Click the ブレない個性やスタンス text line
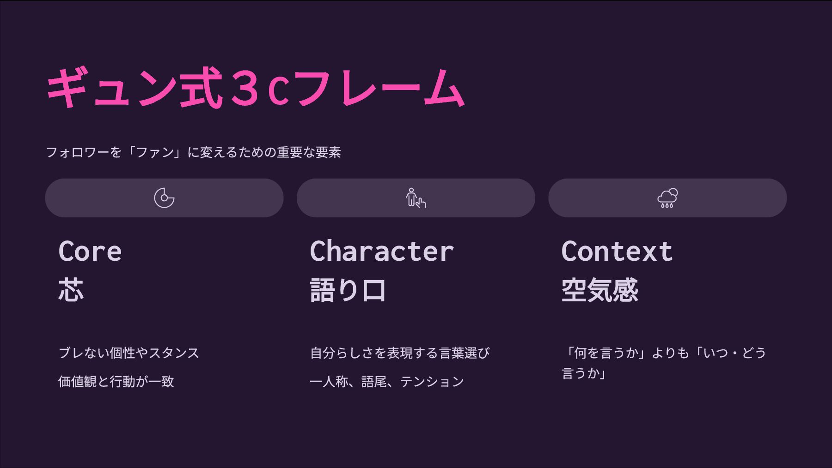Viewport: 832px width, 468px height. click(128, 353)
